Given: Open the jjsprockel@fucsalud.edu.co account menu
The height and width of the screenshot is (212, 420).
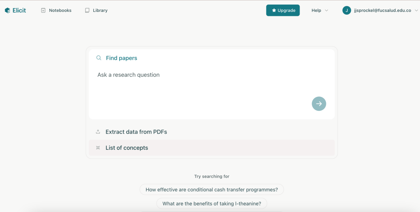Looking at the screenshot, I should [382, 10].
